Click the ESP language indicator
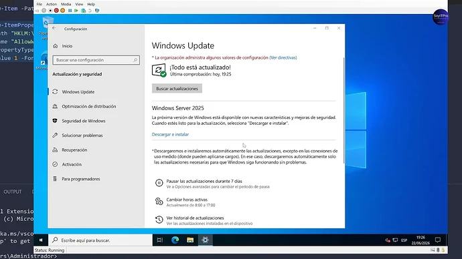Viewport: 462px width, 259px height. [404, 240]
